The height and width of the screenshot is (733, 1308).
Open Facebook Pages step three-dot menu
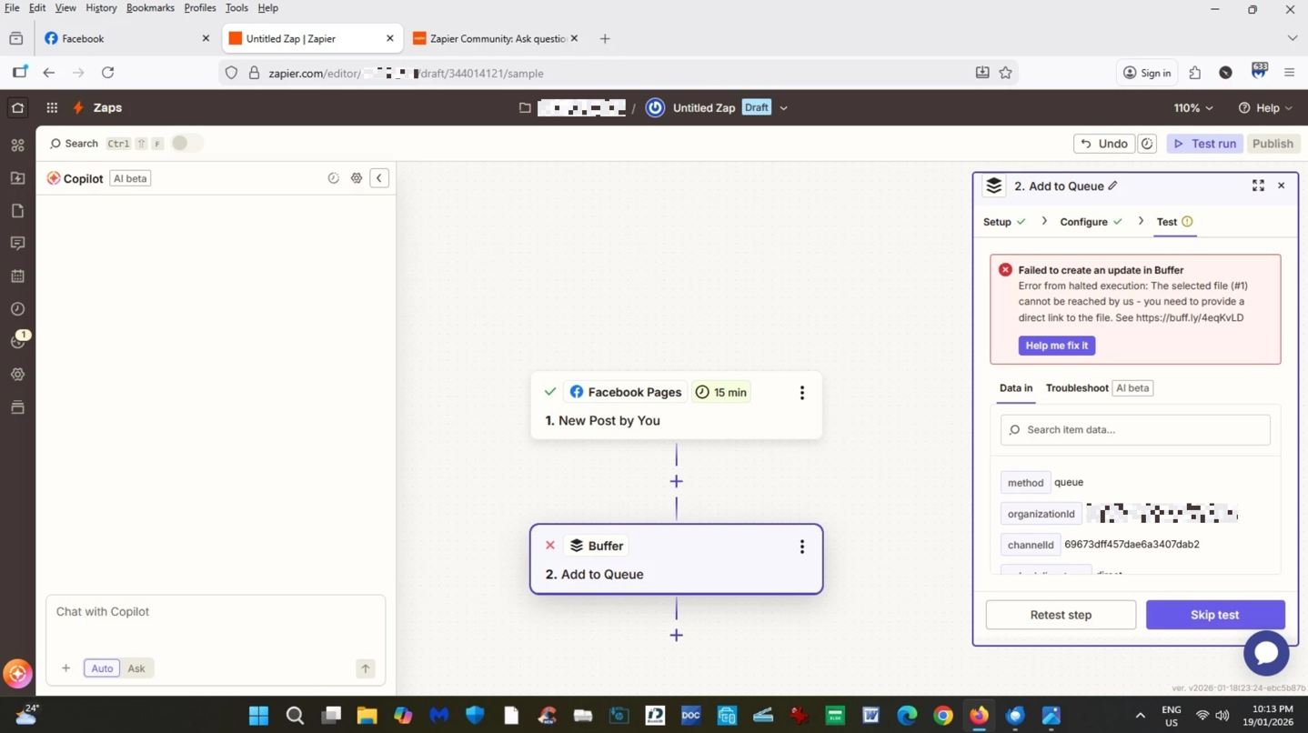tap(801, 393)
